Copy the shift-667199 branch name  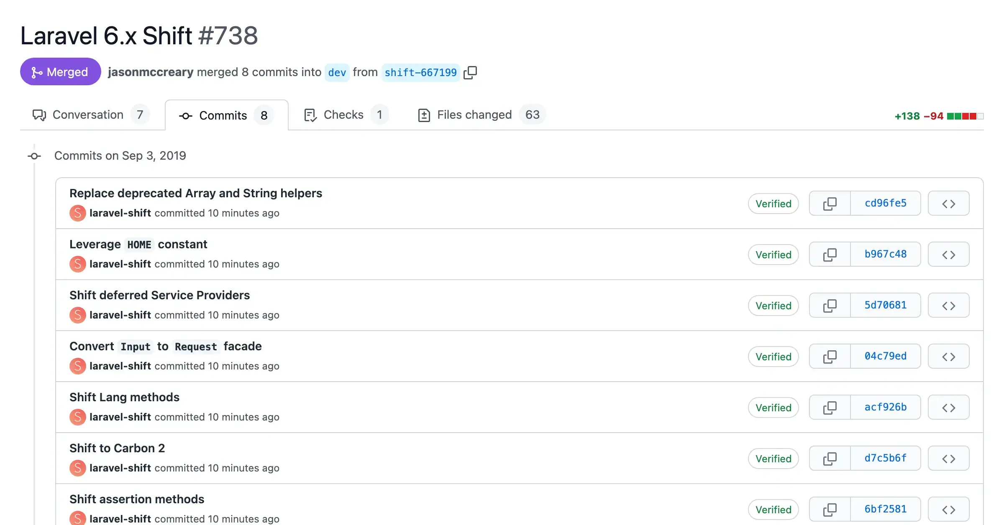471,72
